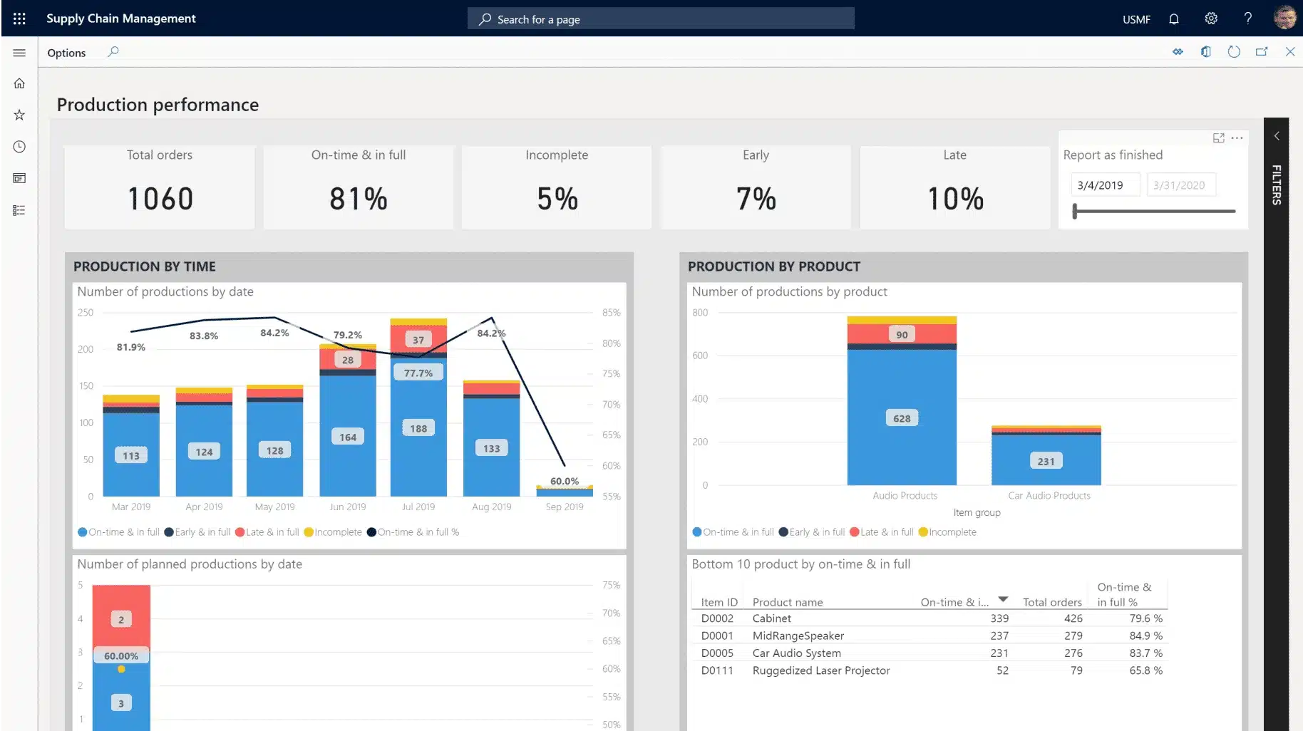Click the Supply Chain Management title
The height and width of the screenshot is (731, 1303).
[x=121, y=19]
